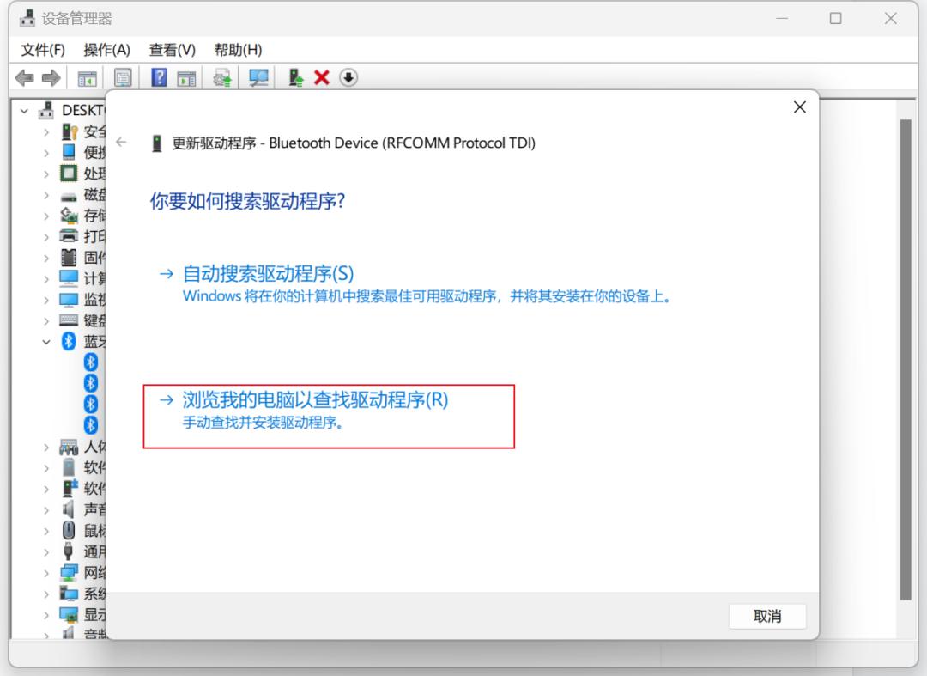Expand the 显示 adapters category chevron
This screenshot has width=927, height=676.
pos(46,615)
